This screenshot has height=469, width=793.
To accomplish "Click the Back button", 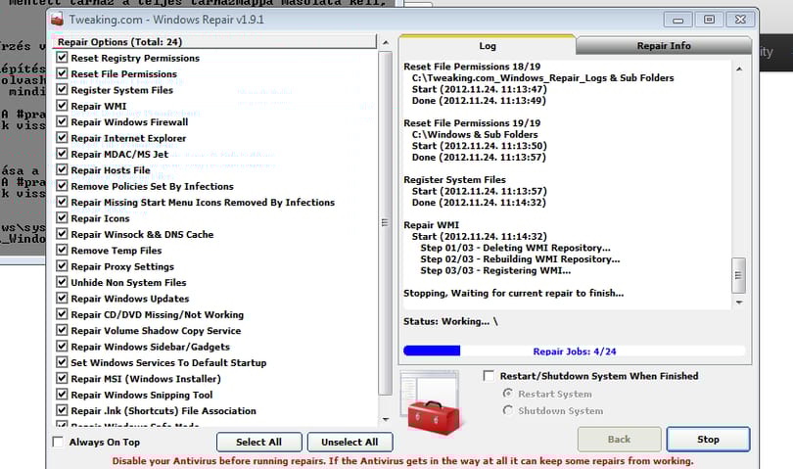I will click(x=619, y=440).
